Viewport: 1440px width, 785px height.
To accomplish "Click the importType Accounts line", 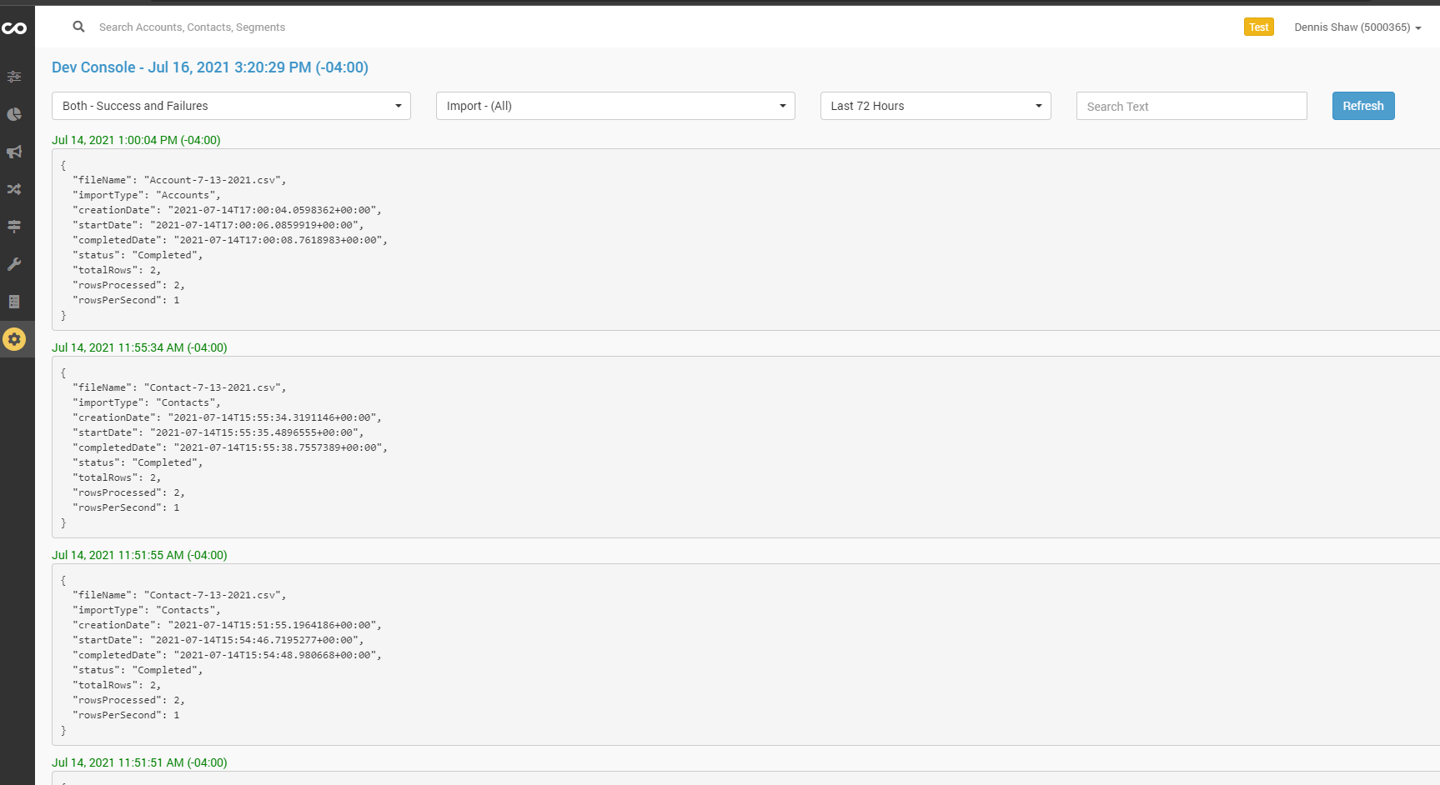I will [x=147, y=195].
